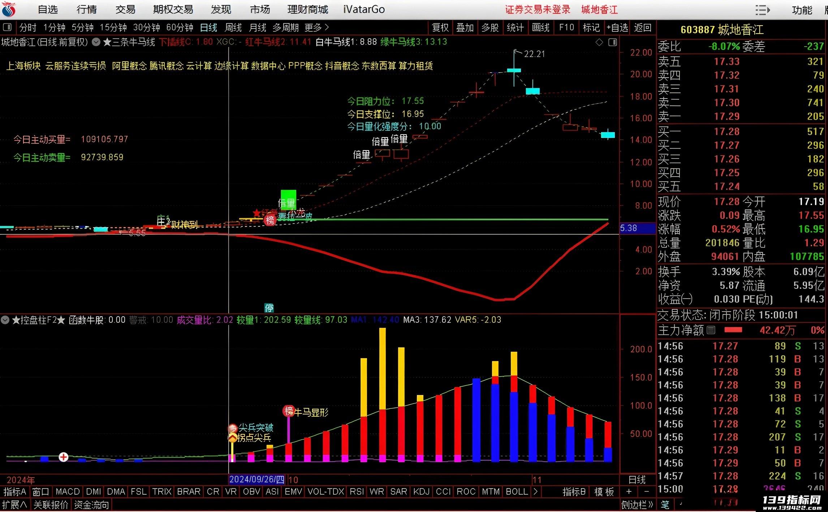
Task: Open the 行情 menu
Action: point(87,10)
